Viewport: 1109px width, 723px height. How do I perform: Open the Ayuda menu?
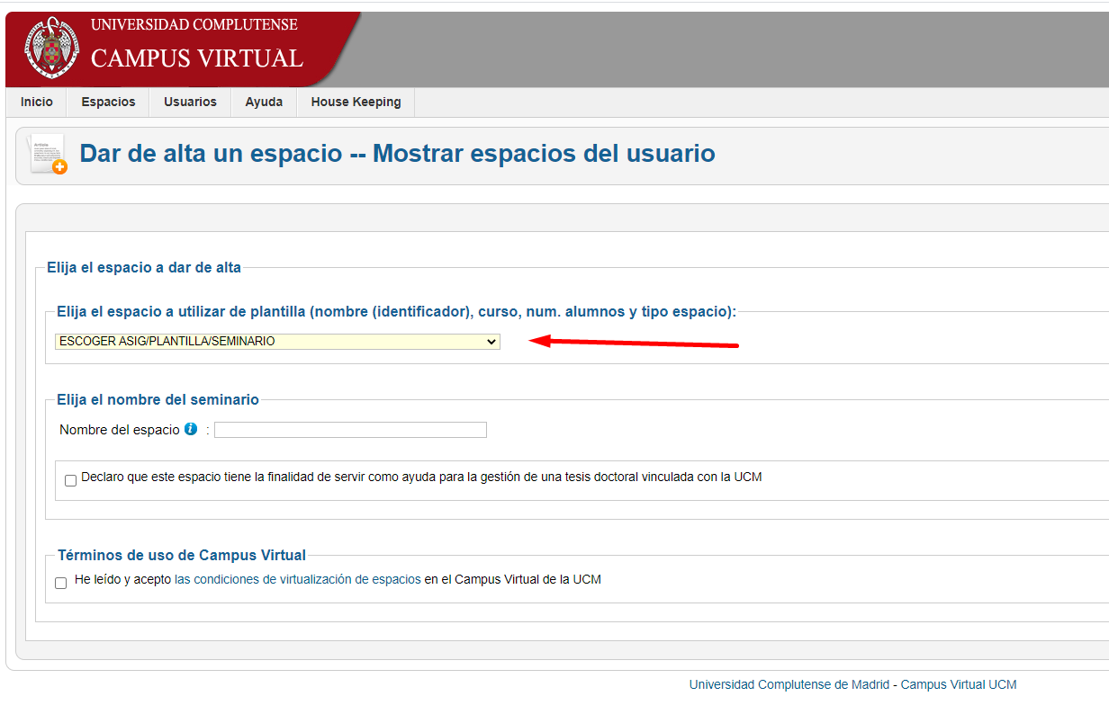pyautogui.click(x=264, y=102)
